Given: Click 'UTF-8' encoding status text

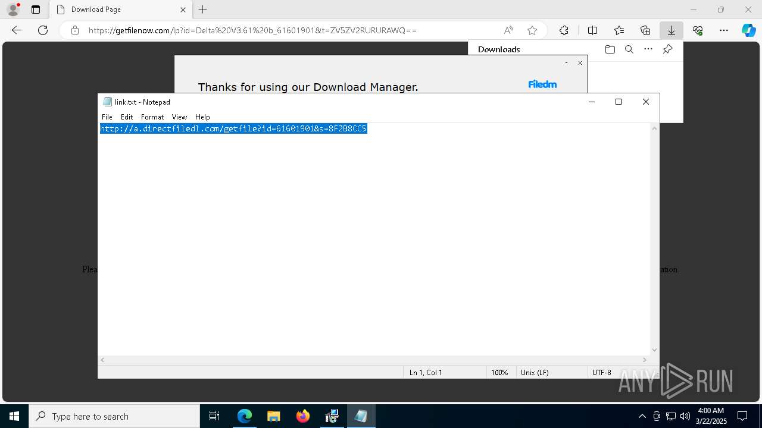Looking at the screenshot, I should tap(602, 372).
